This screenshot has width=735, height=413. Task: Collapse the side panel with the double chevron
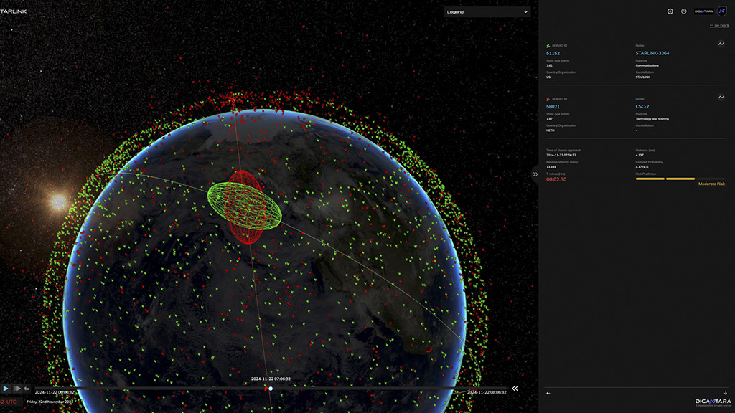tap(535, 174)
